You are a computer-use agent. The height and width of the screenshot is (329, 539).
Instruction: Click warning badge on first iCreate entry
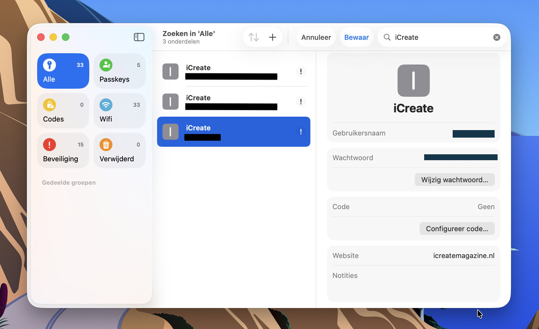tap(301, 71)
